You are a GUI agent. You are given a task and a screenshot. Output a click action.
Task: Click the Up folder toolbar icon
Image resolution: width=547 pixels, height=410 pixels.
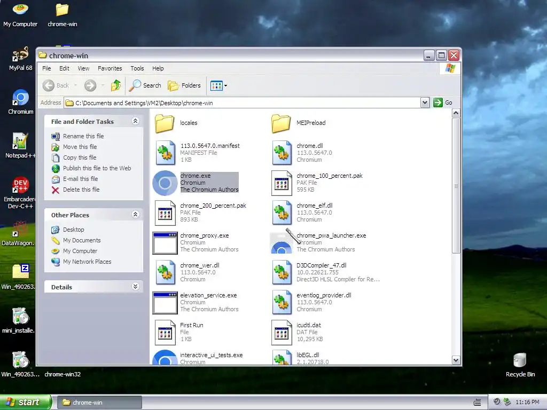click(x=116, y=85)
